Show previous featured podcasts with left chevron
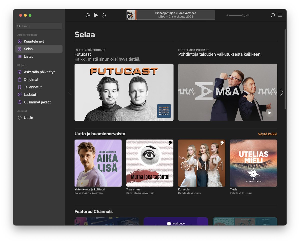The width and height of the screenshot is (300, 243). pyautogui.click(x=70, y=92)
